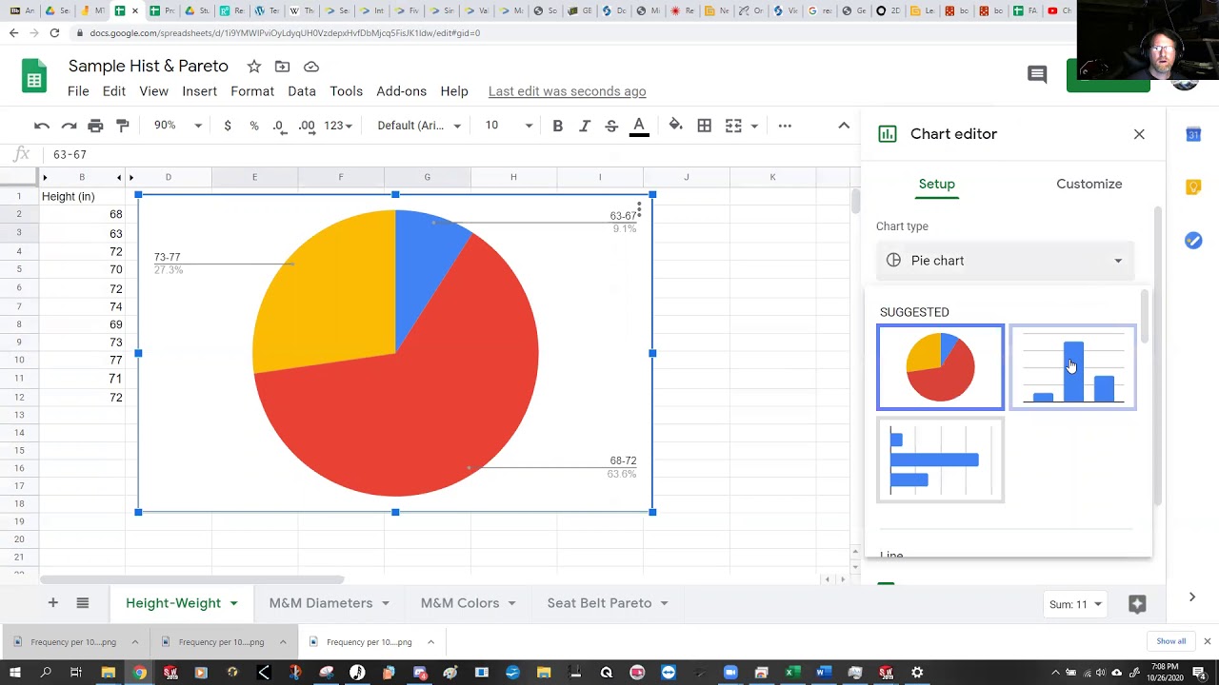Open the zoom level 90% dropdown
The image size is (1219, 685).
pos(178,126)
